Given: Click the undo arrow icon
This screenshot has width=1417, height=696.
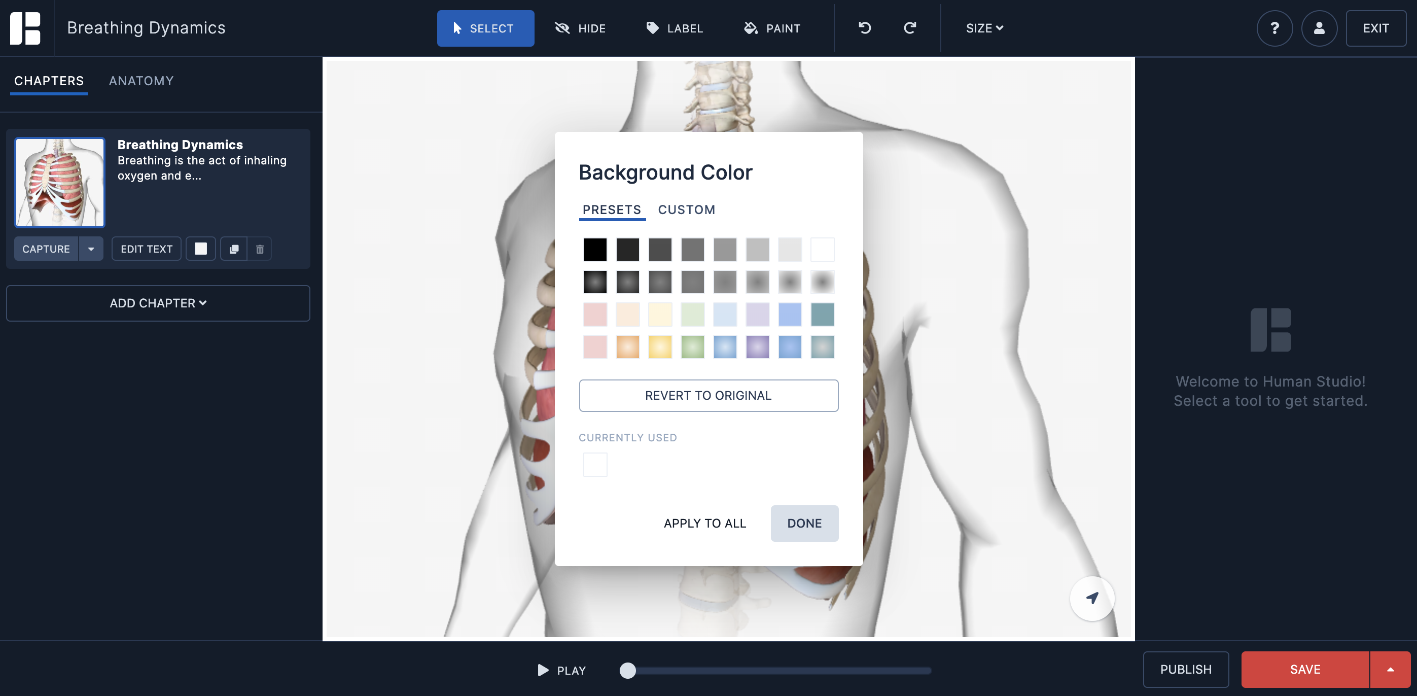Looking at the screenshot, I should pyautogui.click(x=865, y=27).
